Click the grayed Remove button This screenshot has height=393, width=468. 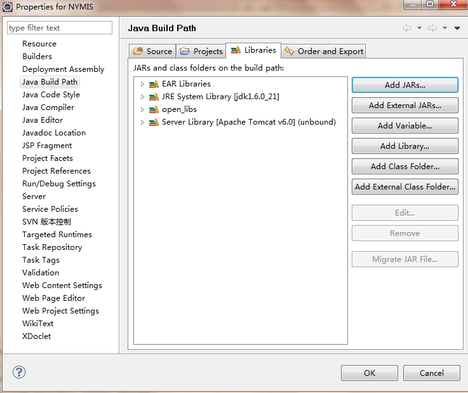[x=405, y=233]
